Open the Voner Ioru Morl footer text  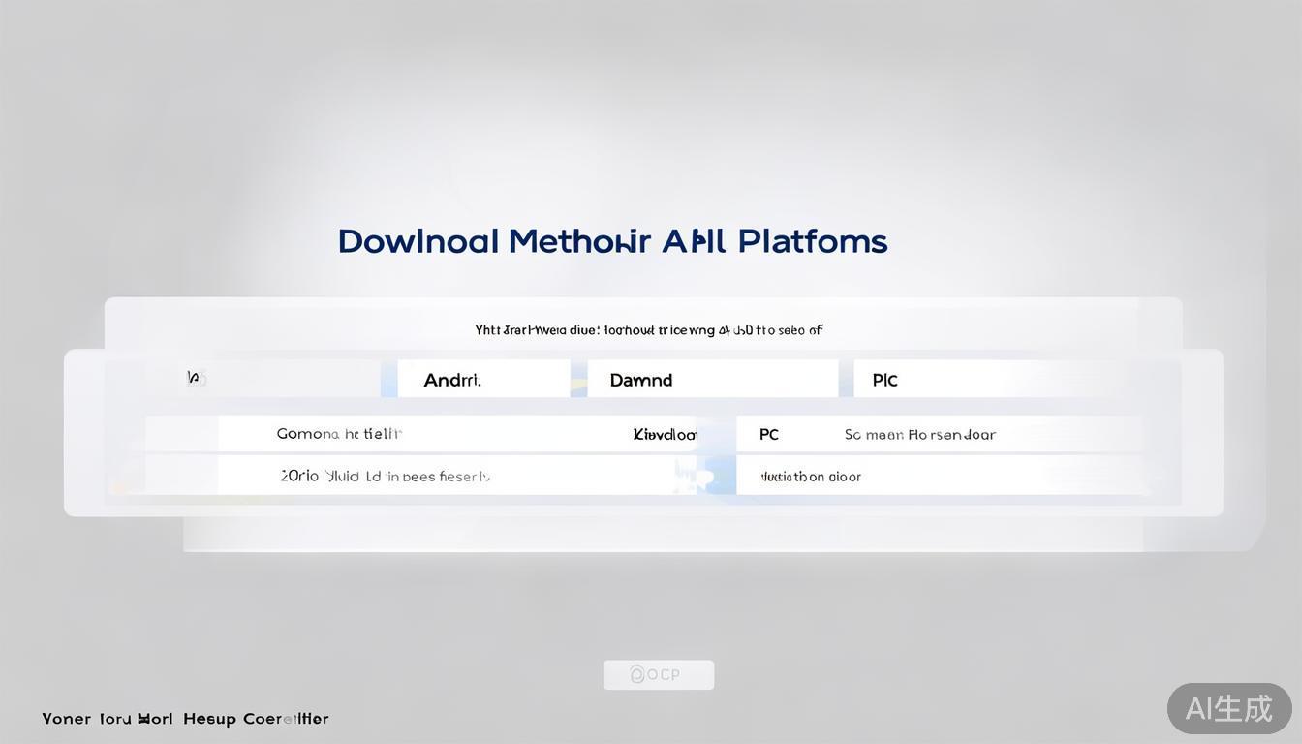108,719
